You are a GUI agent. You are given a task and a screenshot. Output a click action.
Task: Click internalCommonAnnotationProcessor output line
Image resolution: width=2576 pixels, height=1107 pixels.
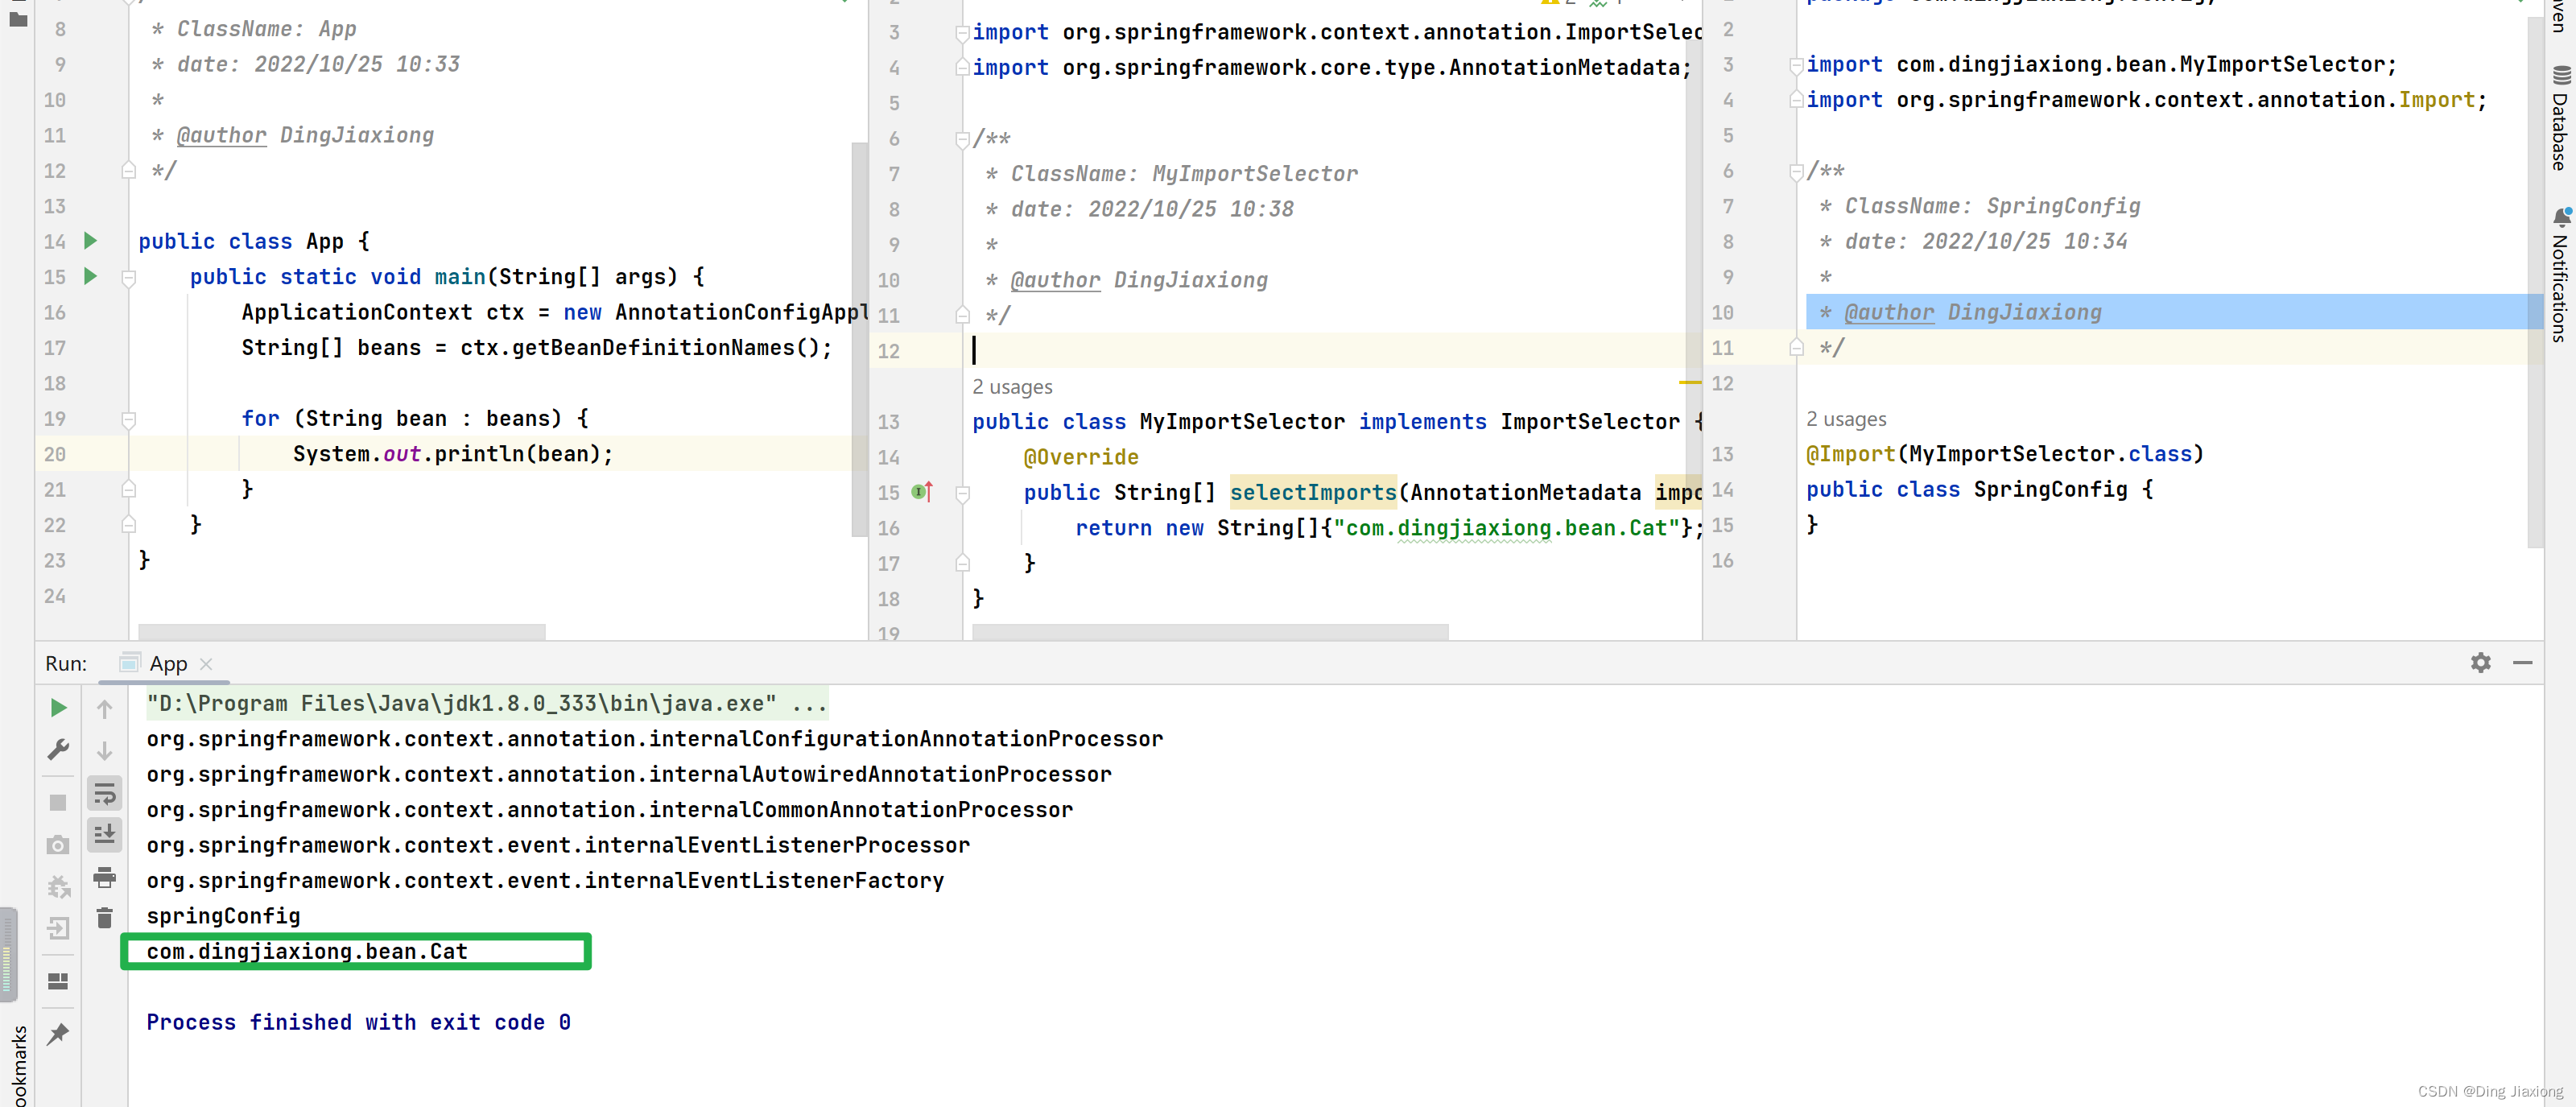(609, 810)
